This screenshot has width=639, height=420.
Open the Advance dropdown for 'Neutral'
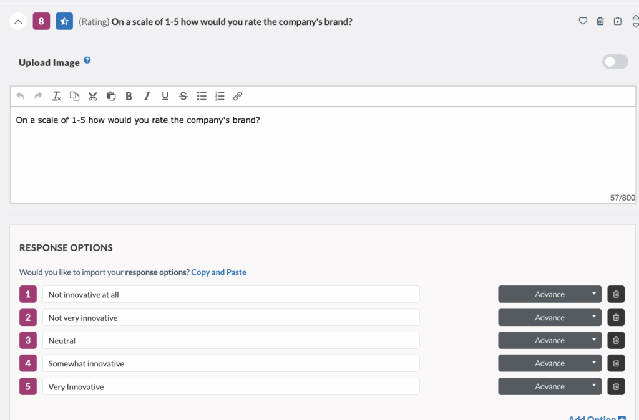click(549, 340)
